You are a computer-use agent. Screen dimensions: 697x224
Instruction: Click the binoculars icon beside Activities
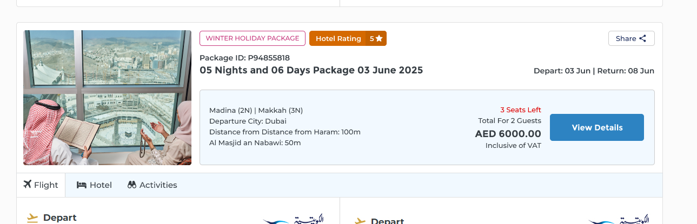pyautogui.click(x=132, y=185)
